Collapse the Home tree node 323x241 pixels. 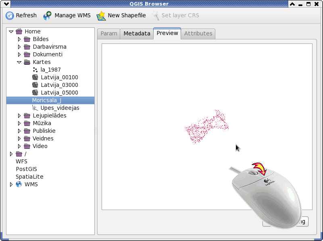coord(11,32)
